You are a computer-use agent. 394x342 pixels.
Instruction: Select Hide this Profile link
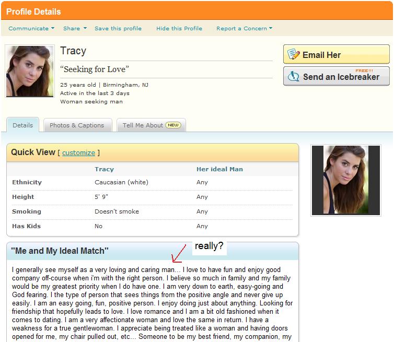coord(179,28)
